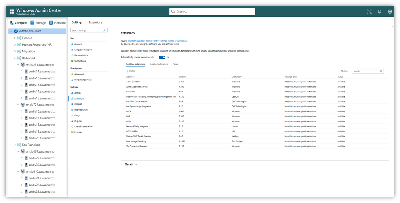Click the Account settings icon
This screenshot has height=203, width=400.
[72, 44]
